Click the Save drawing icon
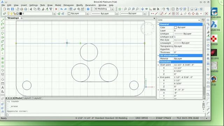 point(13,9)
